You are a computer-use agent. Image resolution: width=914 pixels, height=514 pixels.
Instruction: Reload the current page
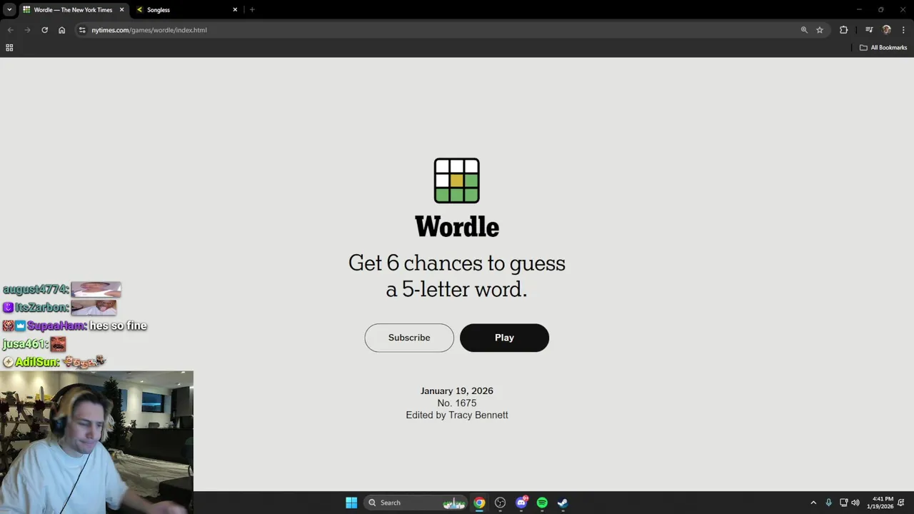click(44, 30)
